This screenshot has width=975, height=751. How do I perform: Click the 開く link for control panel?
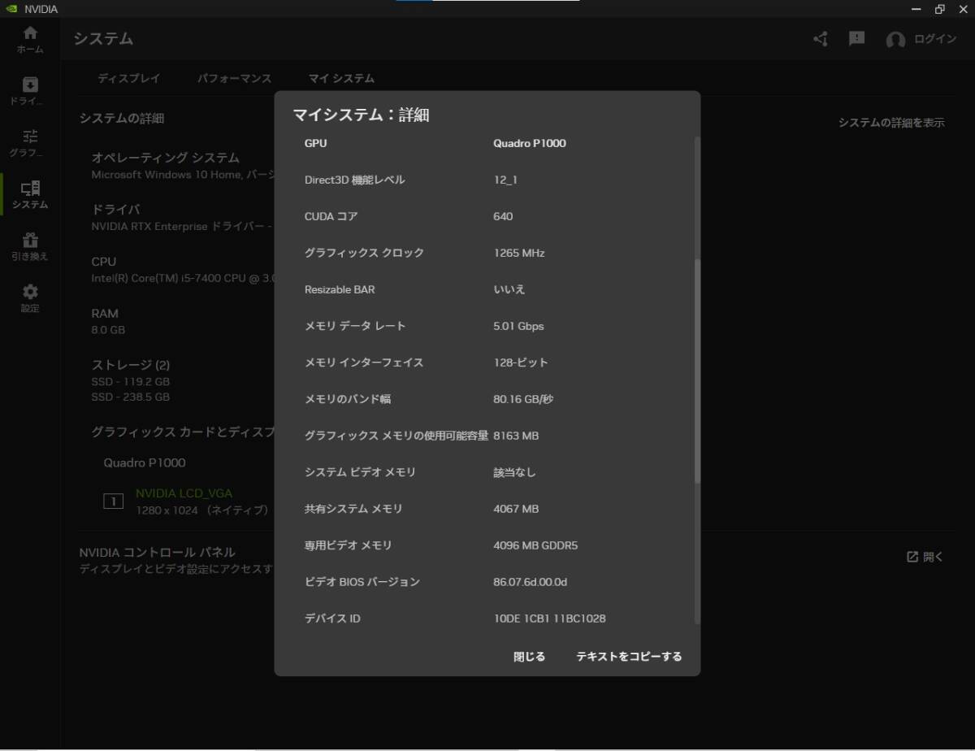click(x=934, y=557)
